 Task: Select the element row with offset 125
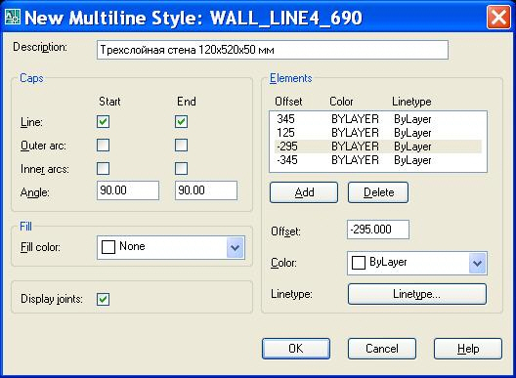[378, 133]
